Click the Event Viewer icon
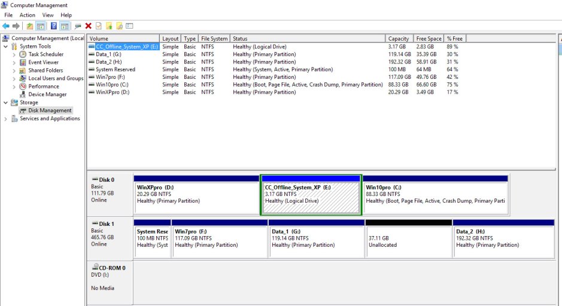The width and height of the screenshot is (562, 306). (x=23, y=62)
